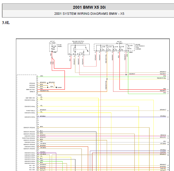Click "HOT AT ALL TIMES" above fuse panel
This screenshot has height=171, width=174.
click(52, 42)
